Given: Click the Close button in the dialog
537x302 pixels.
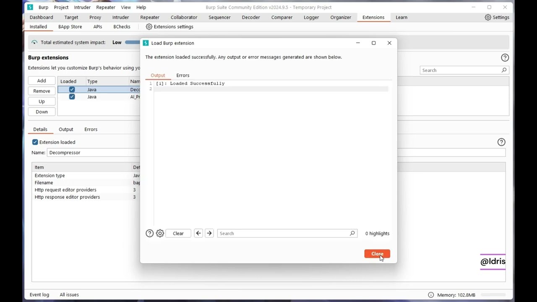Looking at the screenshot, I should pos(377,254).
